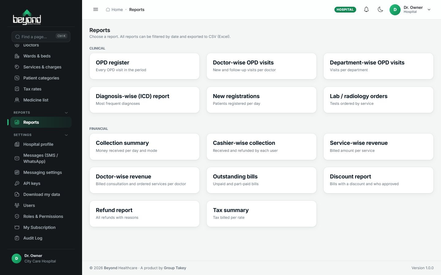Viewport: 441px width, 275px height.
Task: Open Tax rates from sidebar
Action: [41, 89]
